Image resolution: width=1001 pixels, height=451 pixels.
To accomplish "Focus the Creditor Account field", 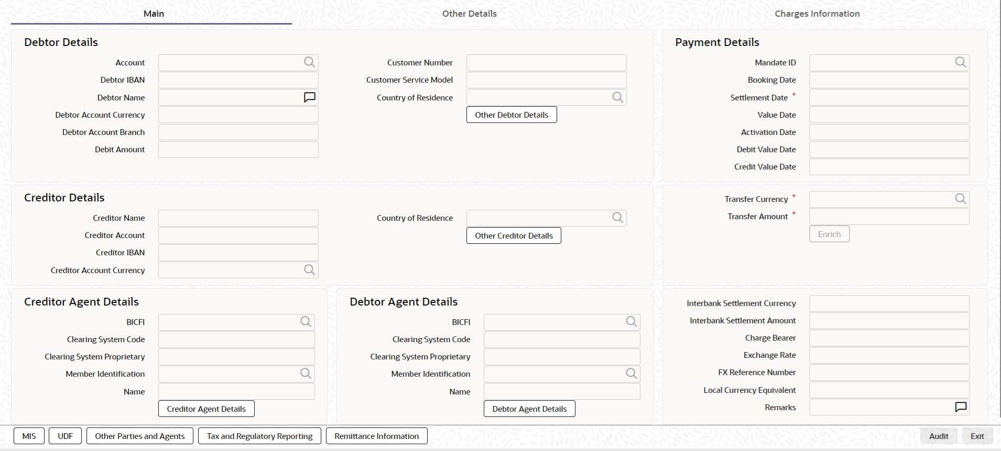I will (238, 235).
